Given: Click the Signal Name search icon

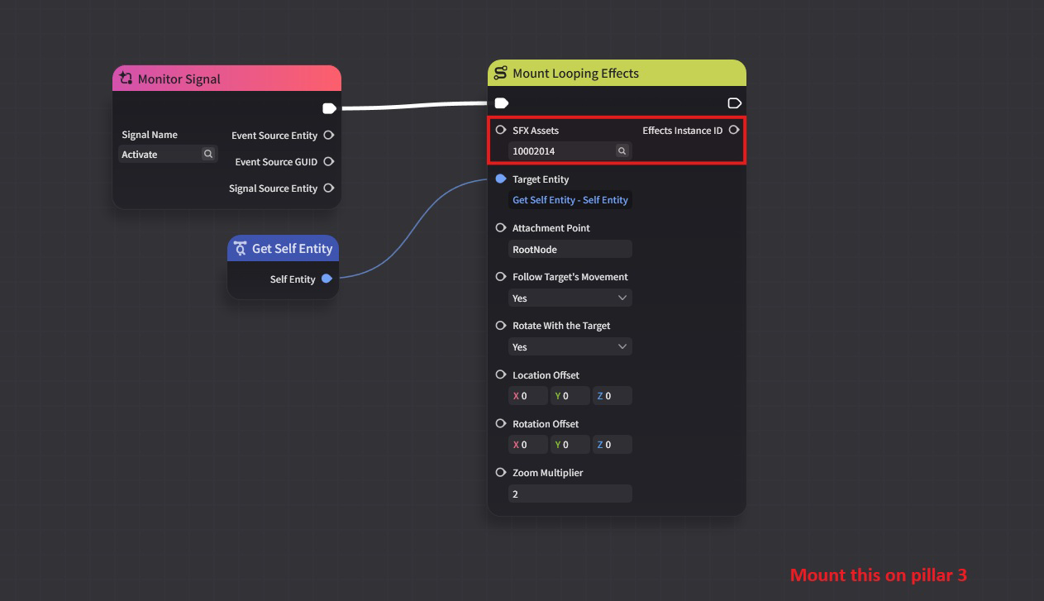Looking at the screenshot, I should (x=208, y=154).
